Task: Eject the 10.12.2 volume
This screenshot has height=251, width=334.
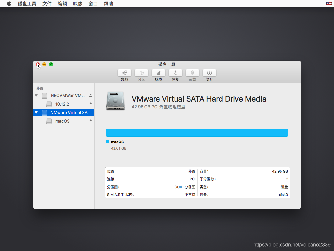Action: [x=91, y=104]
